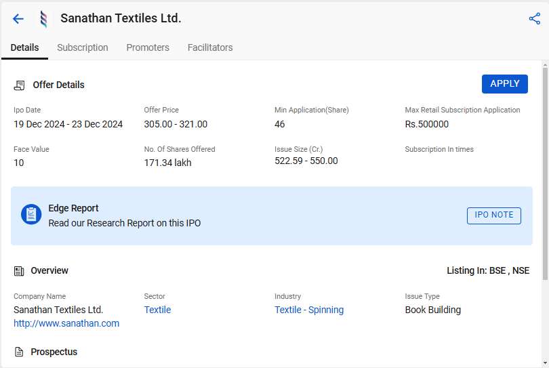
Task: Switch to the Subscription tab
Action: click(83, 47)
